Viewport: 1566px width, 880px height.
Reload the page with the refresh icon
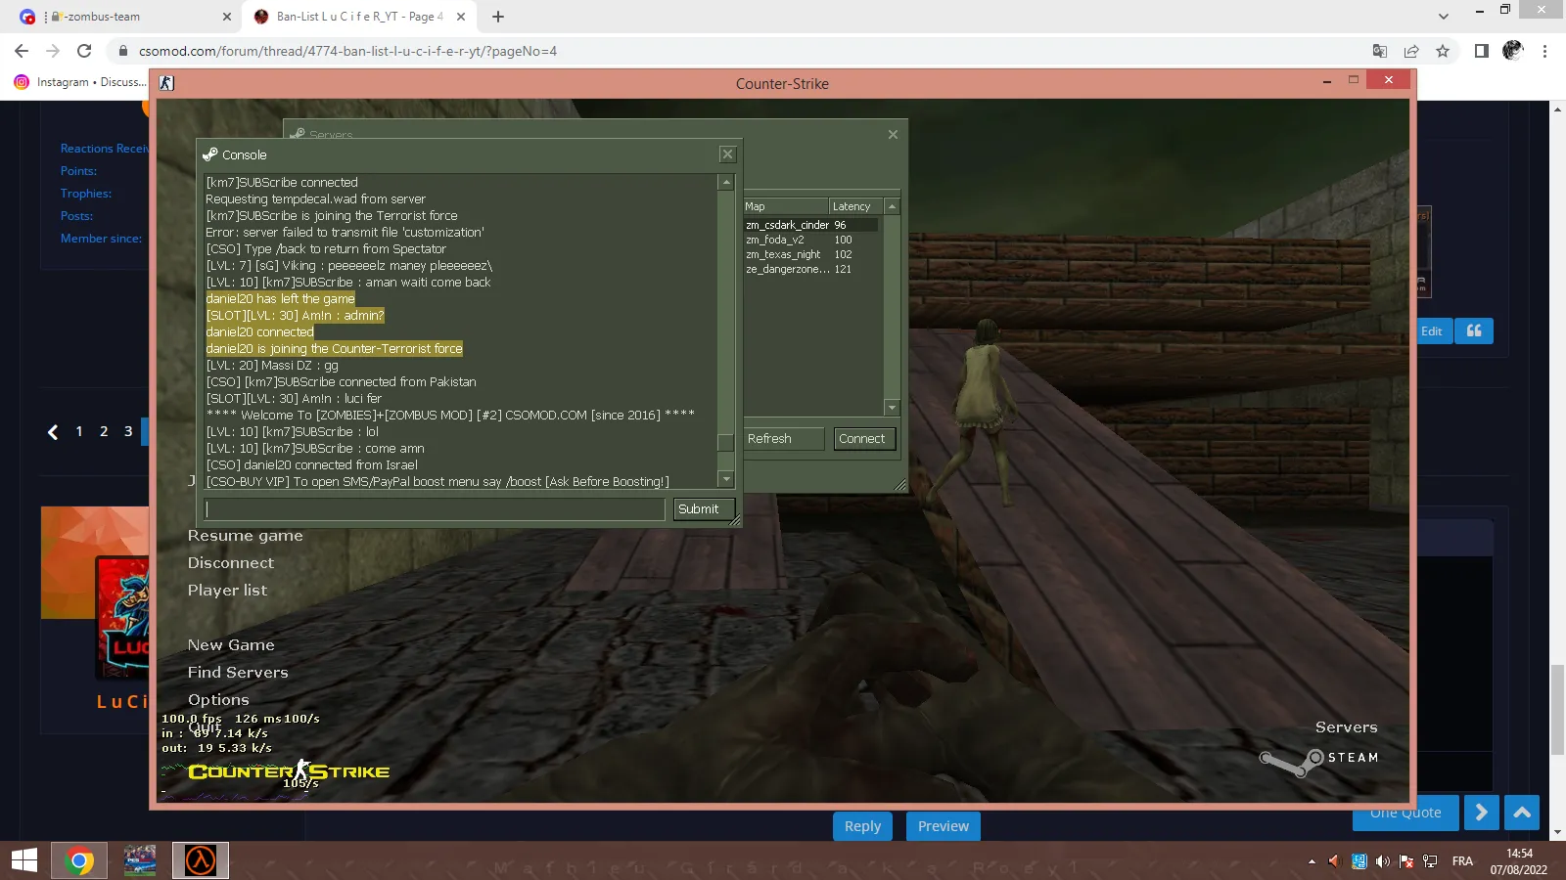point(84,51)
